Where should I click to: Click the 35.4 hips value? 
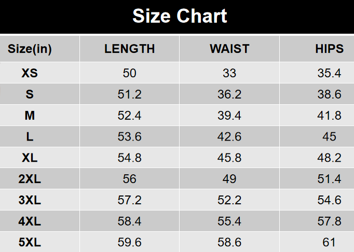pos(329,73)
